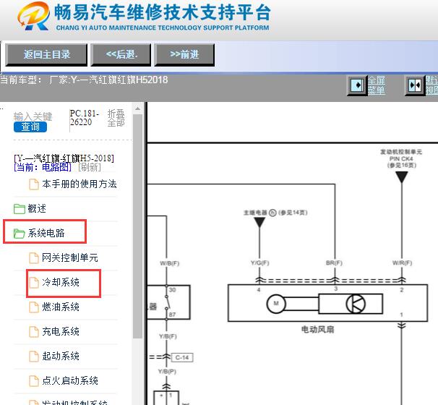Click the Y/B(F) wire label
438x405 pixels.
pos(168,336)
